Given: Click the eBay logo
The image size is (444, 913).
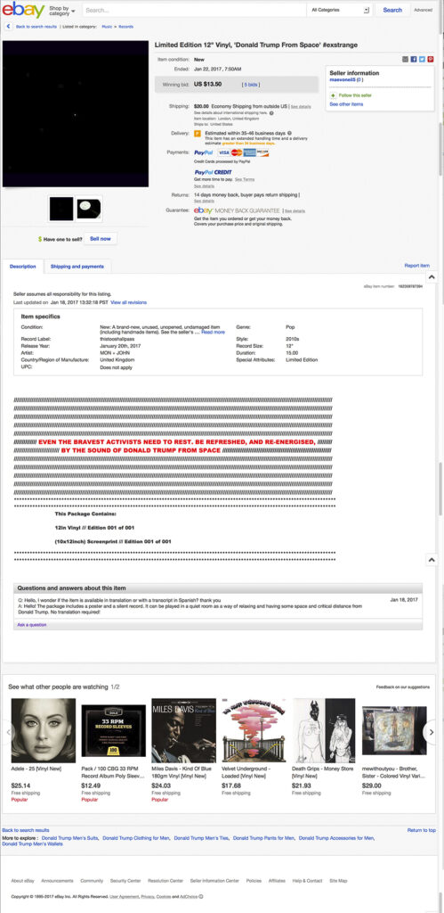Looking at the screenshot, I should point(23,10).
